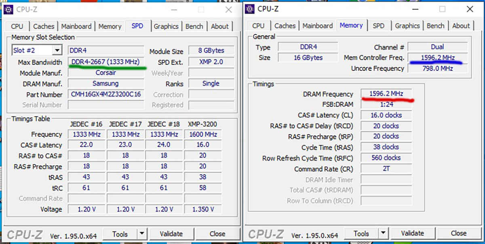The width and height of the screenshot is (485, 244).
Task: Minimize the right CPU-Z window
Action: coord(415,8)
